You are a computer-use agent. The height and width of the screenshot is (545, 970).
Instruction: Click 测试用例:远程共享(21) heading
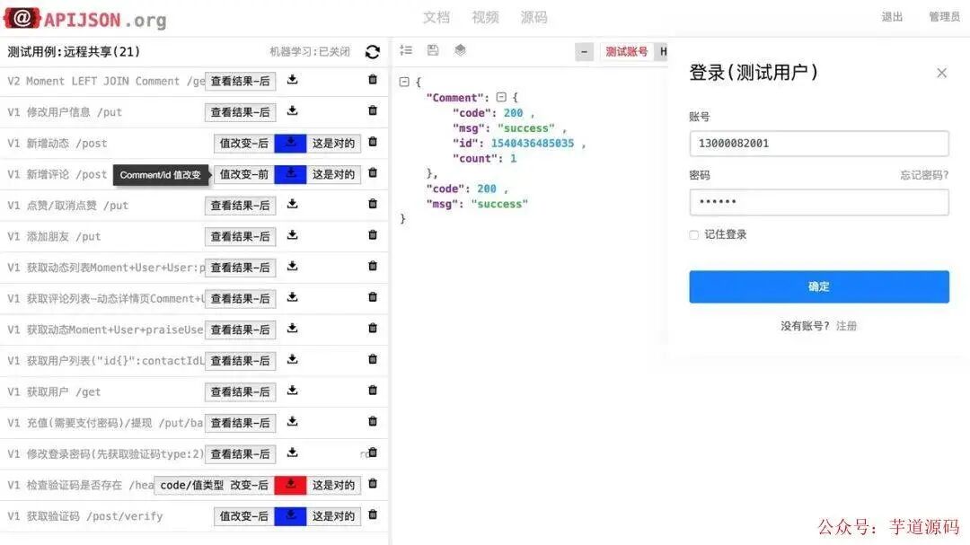pyautogui.click(x=74, y=51)
